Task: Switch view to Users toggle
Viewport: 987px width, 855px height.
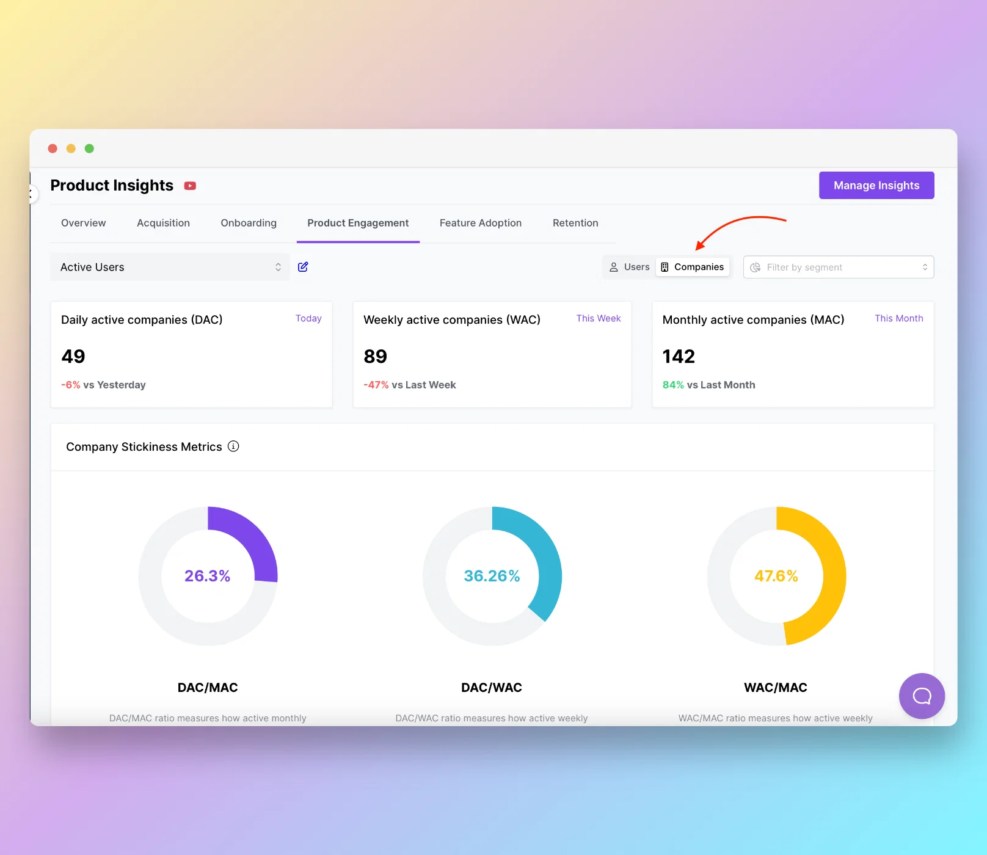Action: (x=630, y=267)
